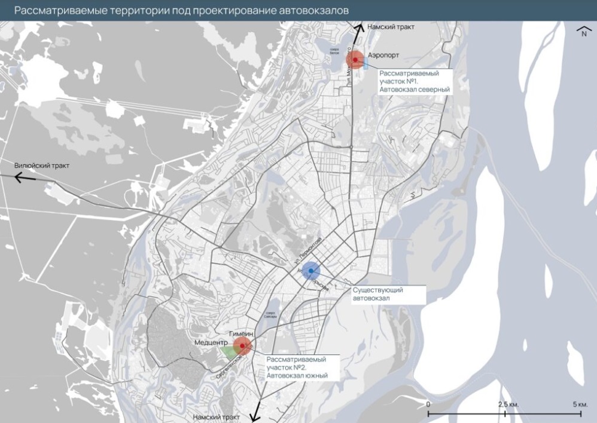This screenshot has height=423, width=597.
Task: Click the Вилюйский тракт direction arrow
Action: coord(25,177)
